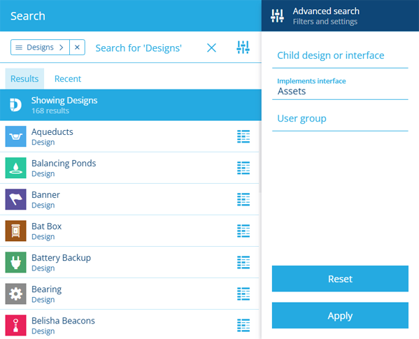Click the Belisha Beacons pink icon
419x339 pixels.
click(x=16, y=326)
